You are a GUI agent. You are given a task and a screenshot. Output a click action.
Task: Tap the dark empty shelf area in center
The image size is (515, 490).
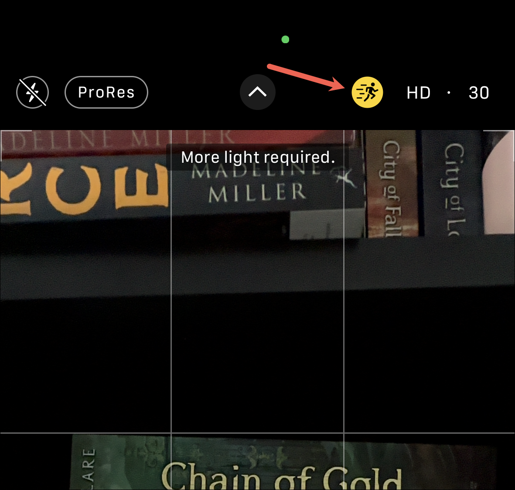pos(257,362)
